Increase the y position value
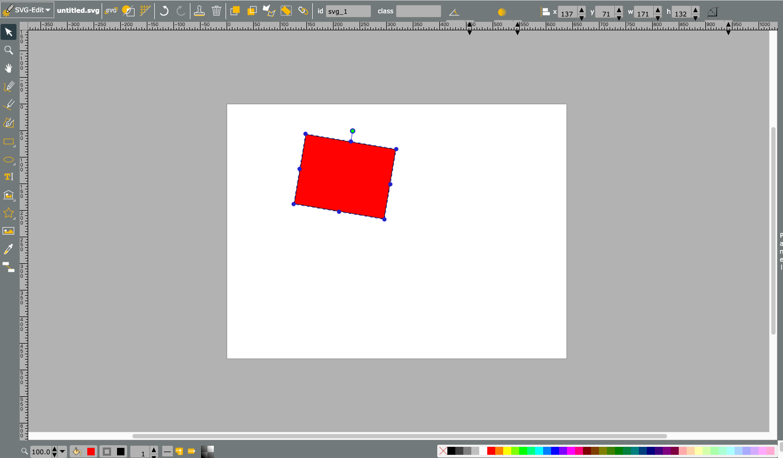This screenshot has height=458, width=783. coord(619,9)
